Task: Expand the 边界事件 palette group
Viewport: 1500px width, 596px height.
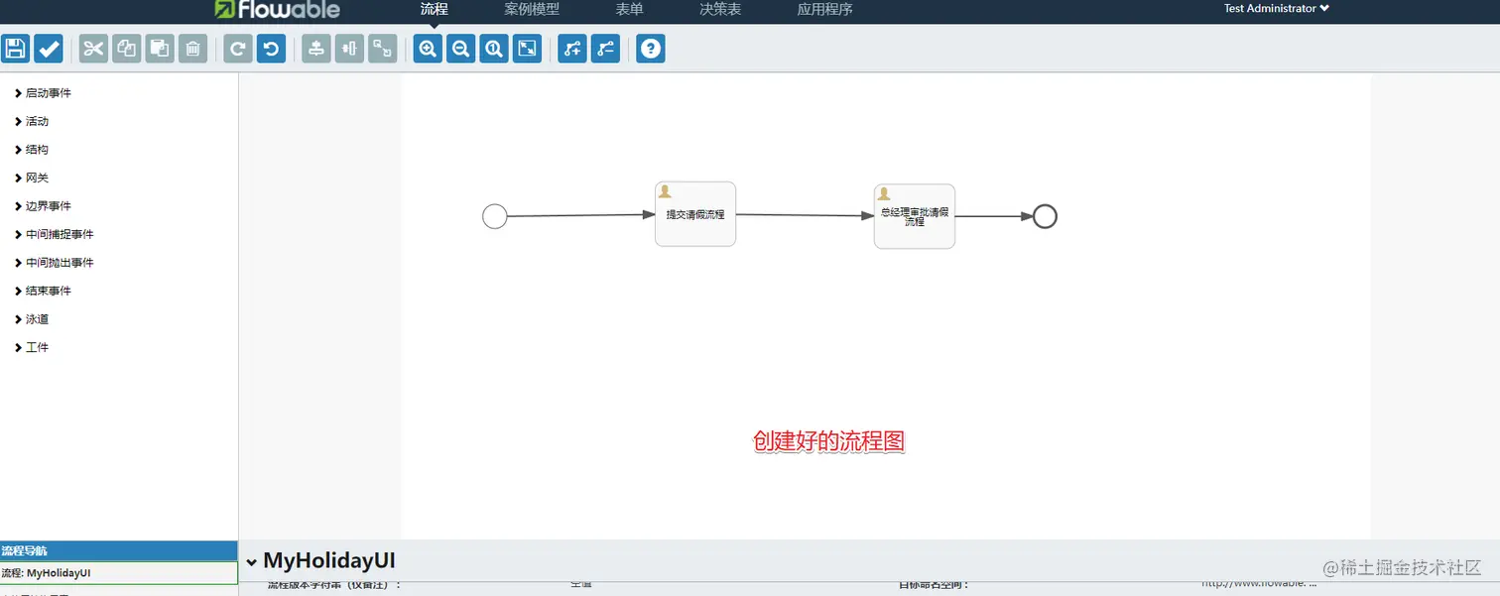Action: tap(43, 206)
